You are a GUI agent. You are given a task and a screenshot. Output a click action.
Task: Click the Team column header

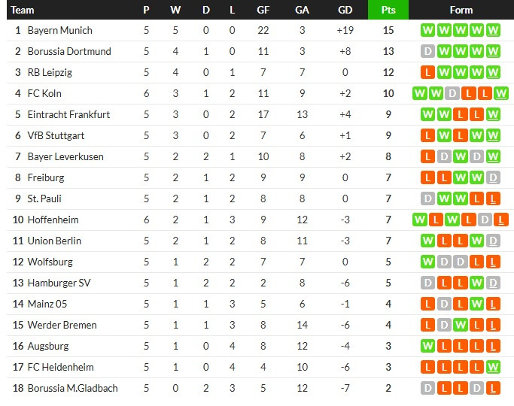[23, 10]
